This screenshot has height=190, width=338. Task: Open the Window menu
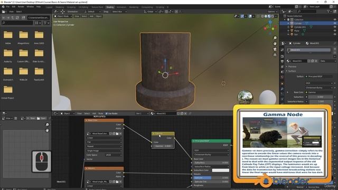[x=30, y=7]
